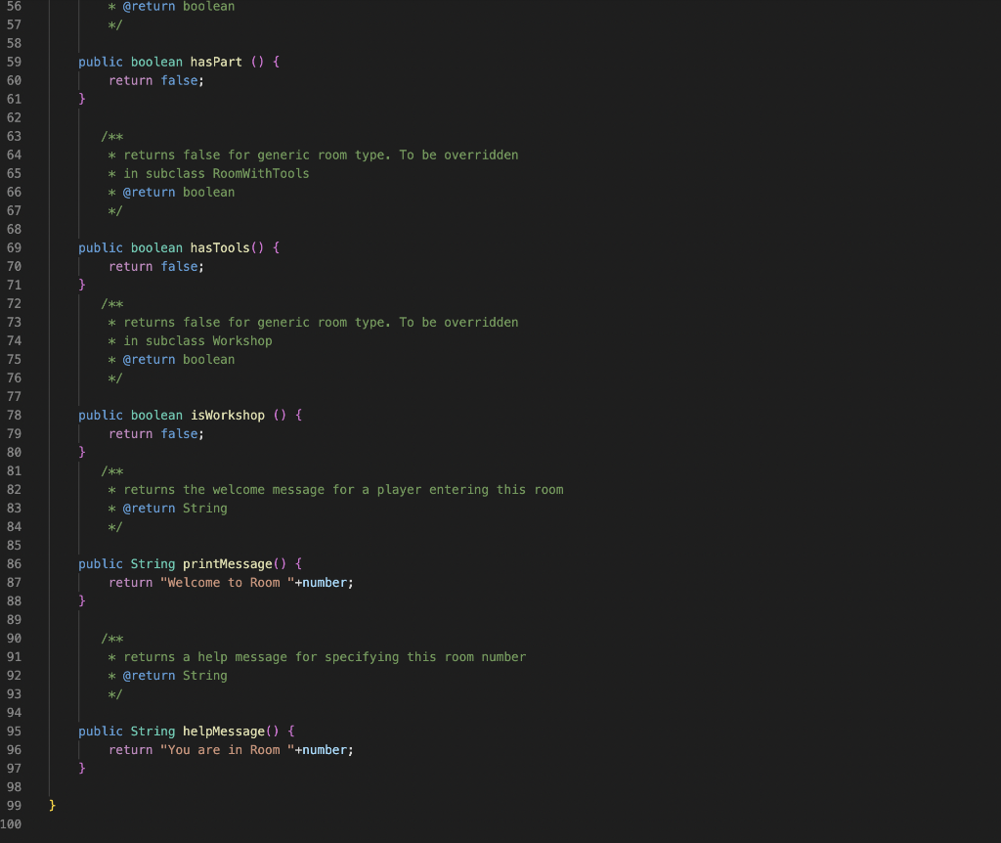Click line number 100 in gutter

tap(11, 824)
